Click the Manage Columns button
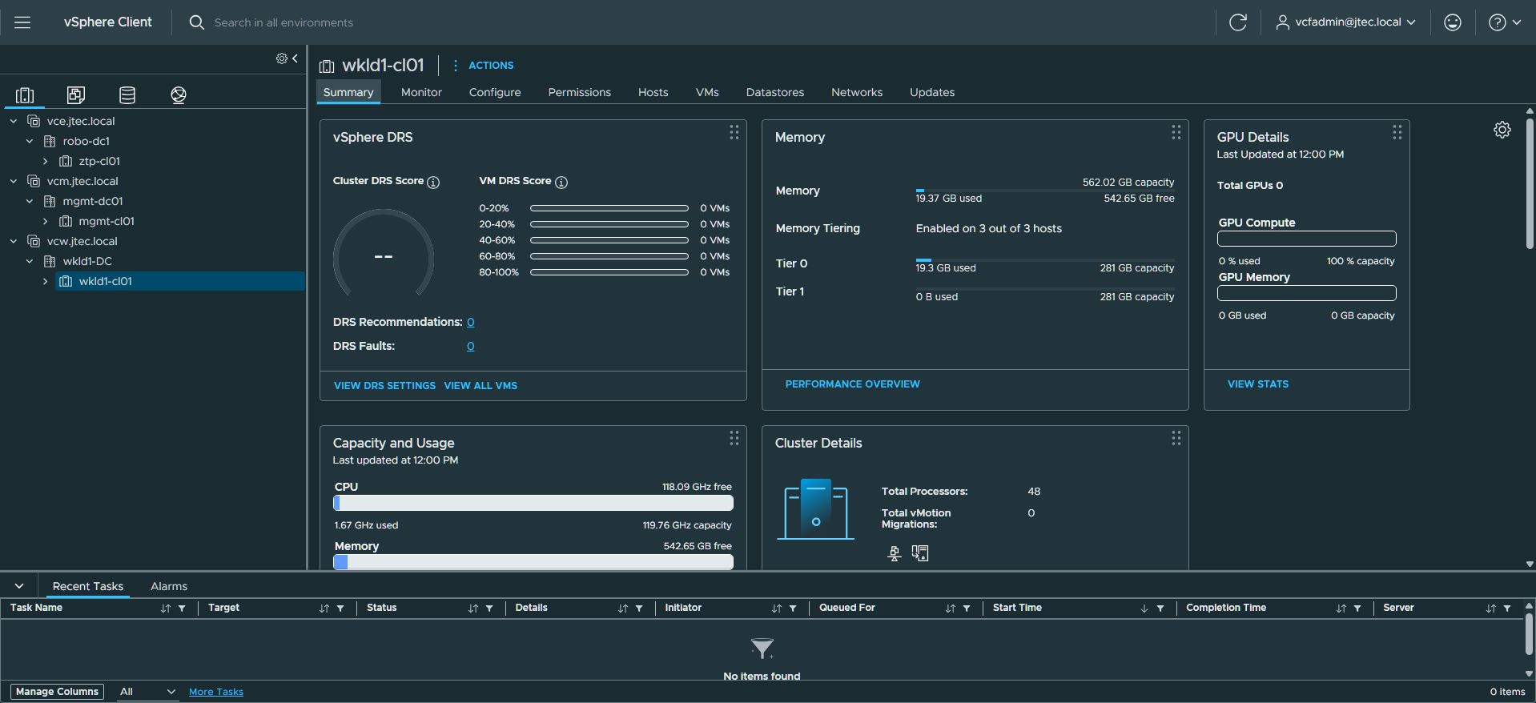This screenshot has width=1536, height=703. point(57,692)
